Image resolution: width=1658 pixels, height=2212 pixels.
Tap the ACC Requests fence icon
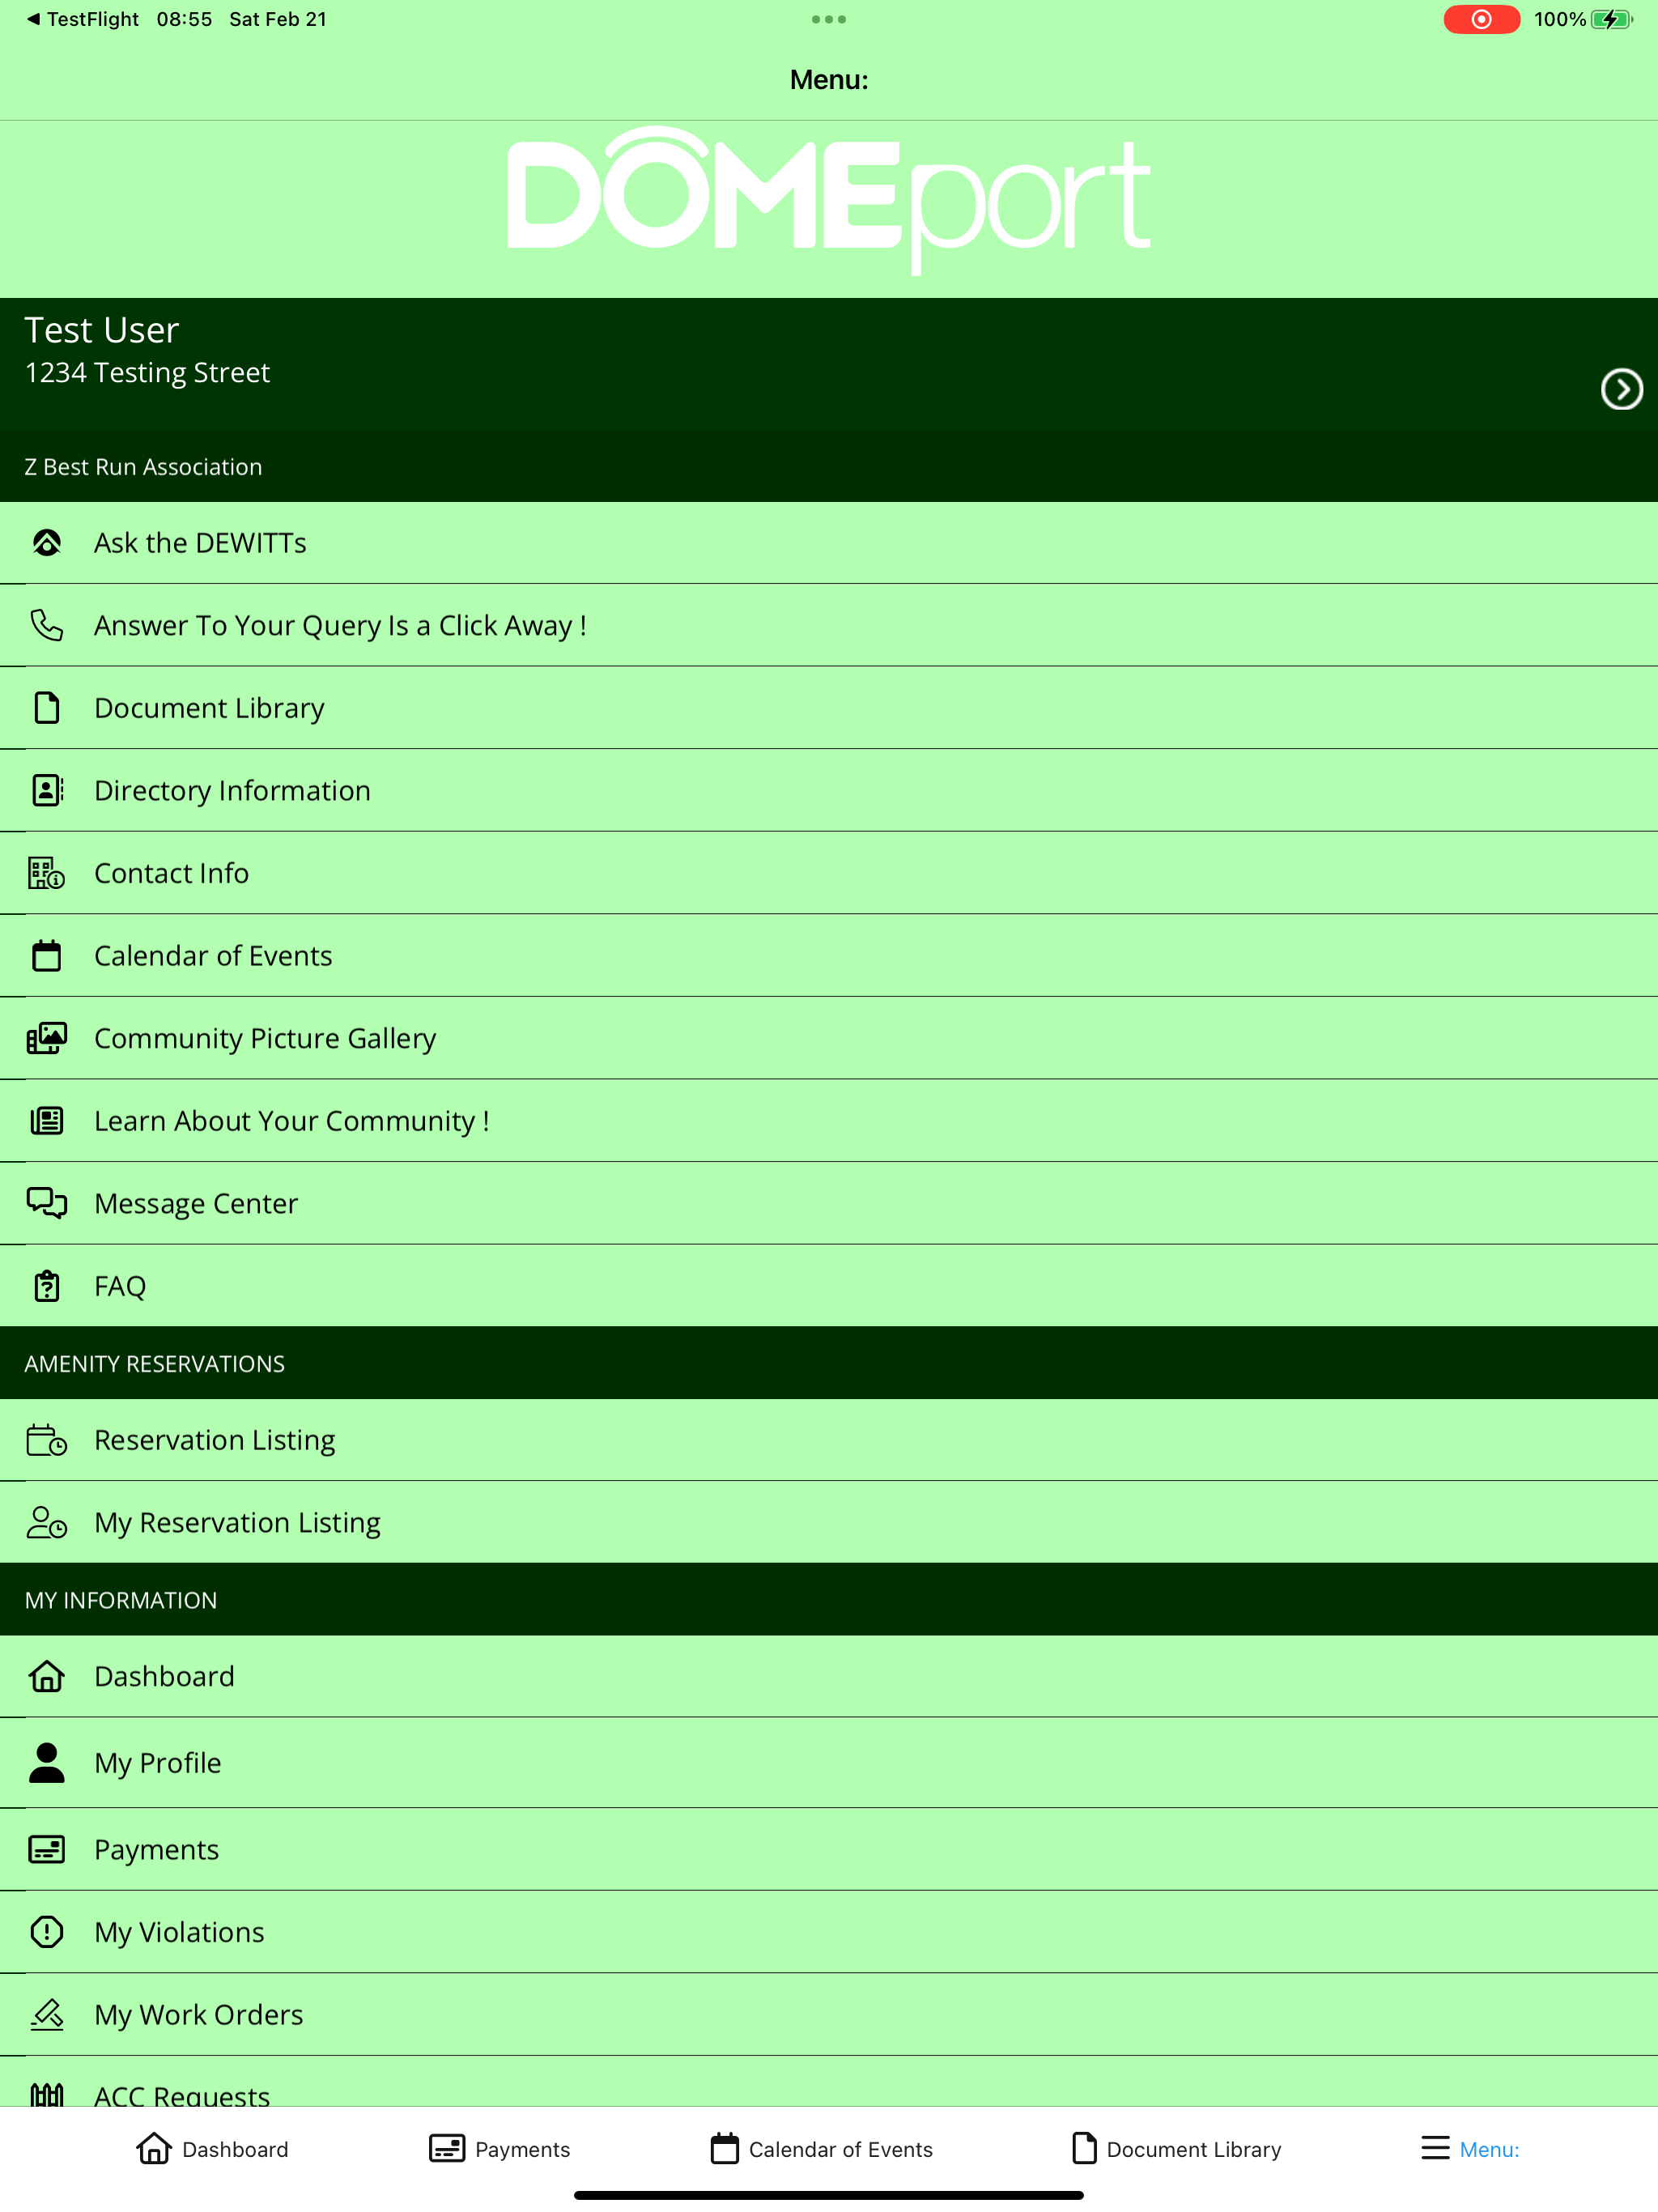46,2094
